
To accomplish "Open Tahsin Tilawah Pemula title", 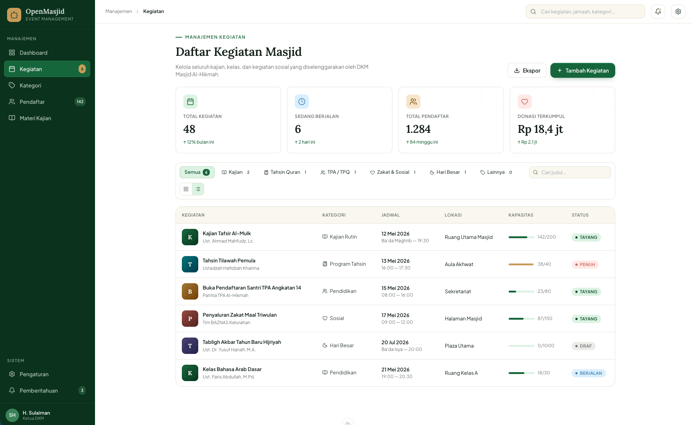I will tap(229, 261).
